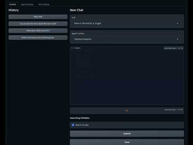Open the history chat asking about Marvin
Viewport: 193px width, 145px height.
click(x=38, y=24)
